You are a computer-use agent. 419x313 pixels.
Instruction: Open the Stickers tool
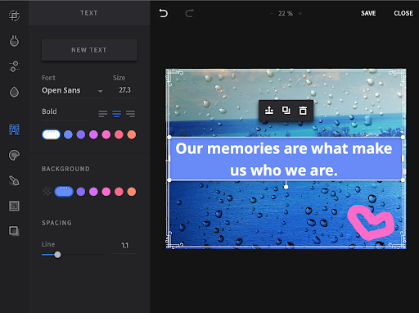(14, 156)
